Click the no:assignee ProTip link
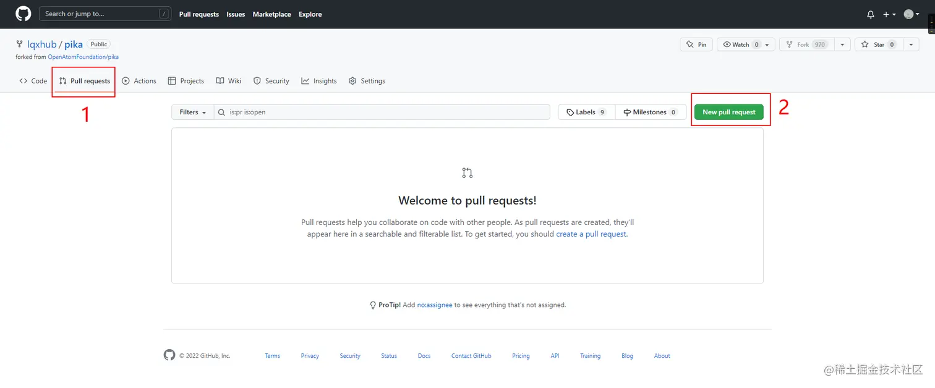The image size is (935, 388). click(434, 305)
